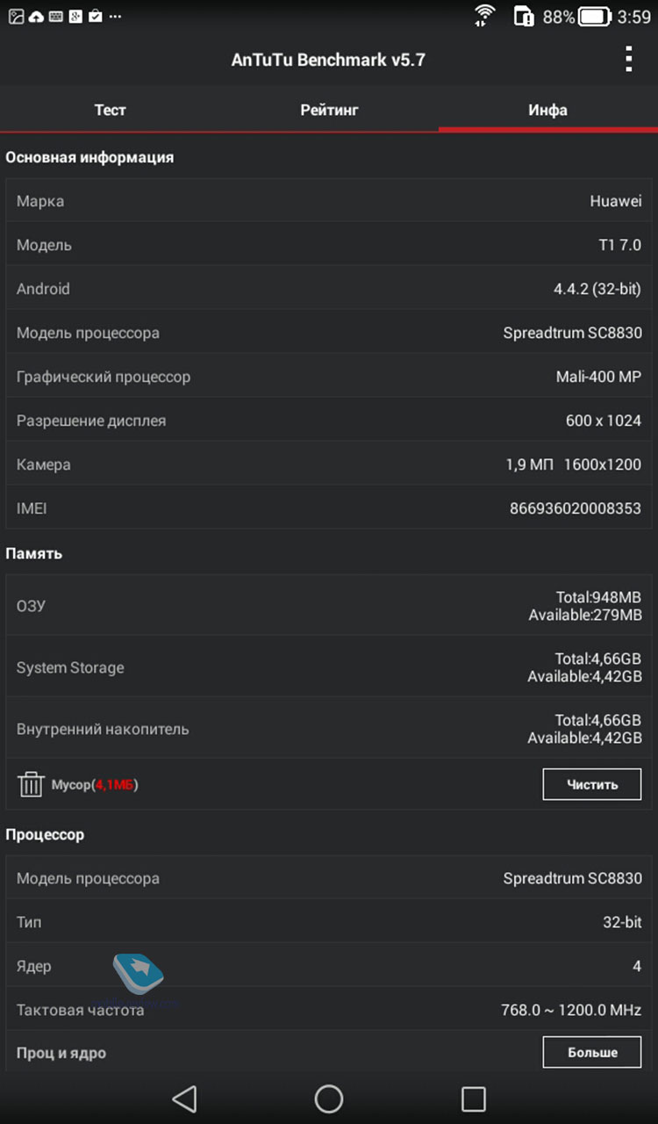This screenshot has width=658, height=1124.
Task: Tap the Графический процессор row
Action: 329,377
